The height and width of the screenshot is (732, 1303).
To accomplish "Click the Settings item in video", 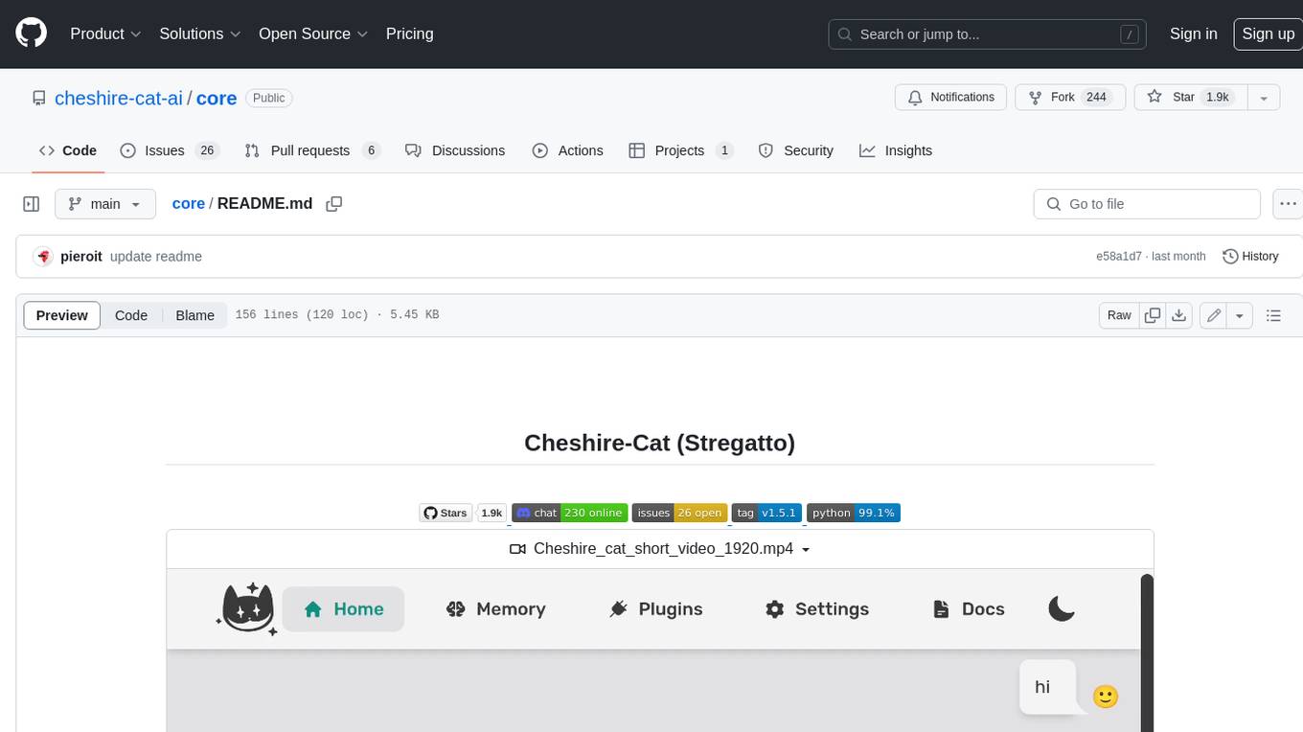I will 817,609.
